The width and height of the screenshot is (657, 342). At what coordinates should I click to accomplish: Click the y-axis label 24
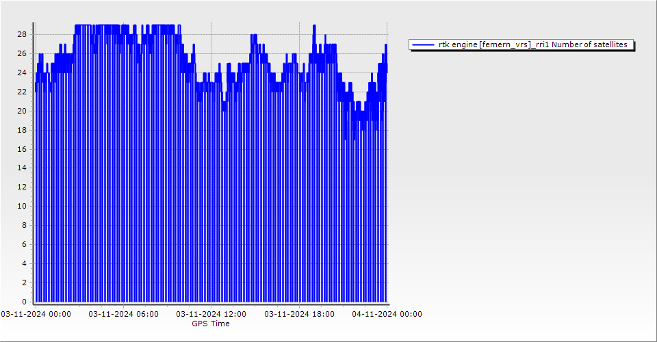point(22,73)
